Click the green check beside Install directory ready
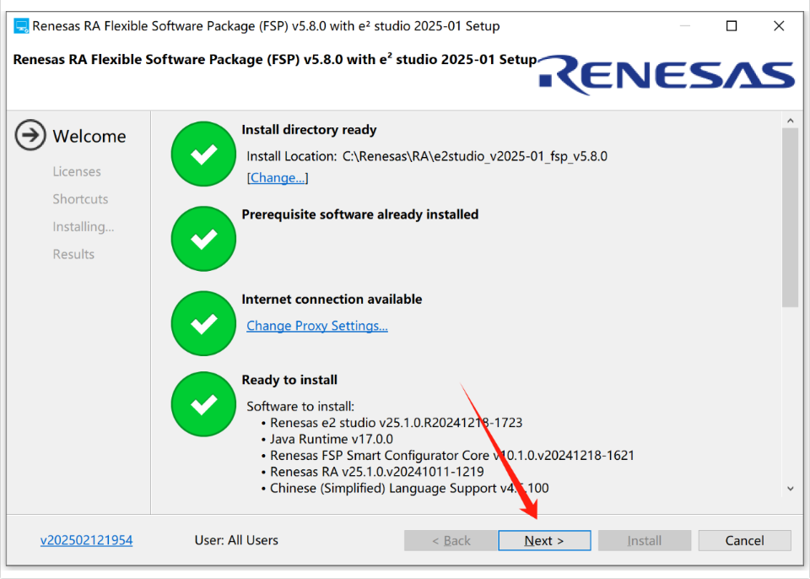The width and height of the screenshot is (810, 579). point(203,154)
